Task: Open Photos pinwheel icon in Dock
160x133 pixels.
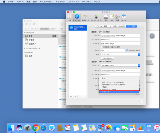Action: 108,128
